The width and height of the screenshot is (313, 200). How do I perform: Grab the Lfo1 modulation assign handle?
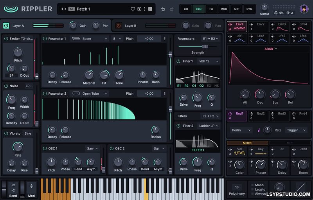(x=230, y=36)
